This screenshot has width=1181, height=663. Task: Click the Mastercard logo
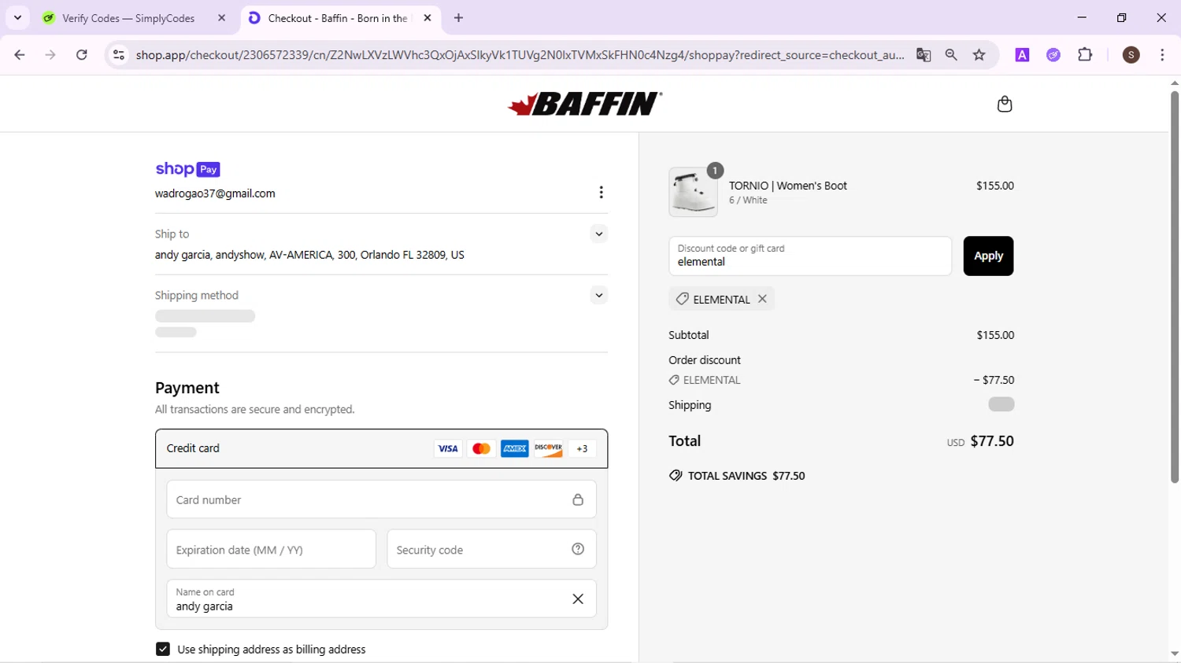[481, 448]
